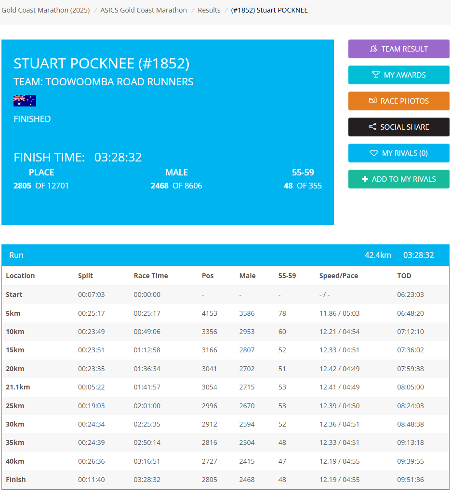The image size is (451, 495).
Task: Click the camera icon on RACE PHOTOS button
Action: click(372, 101)
